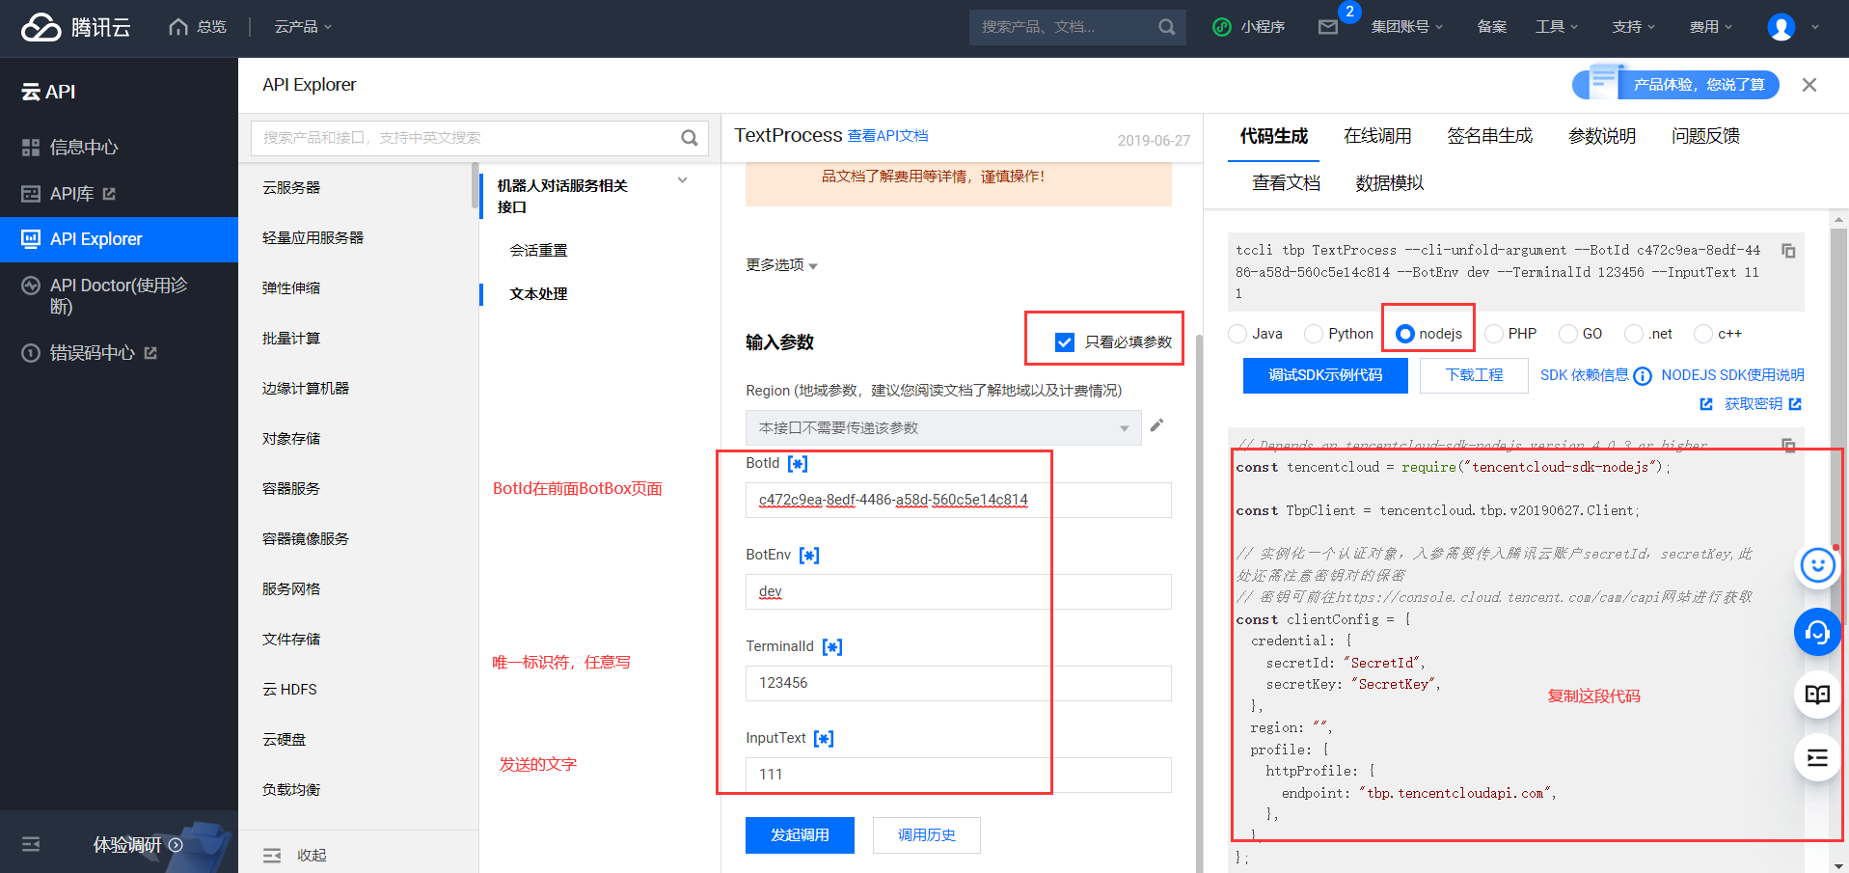Expand the 工具 dropdown
Viewport: 1849px width, 873px height.
click(1557, 27)
